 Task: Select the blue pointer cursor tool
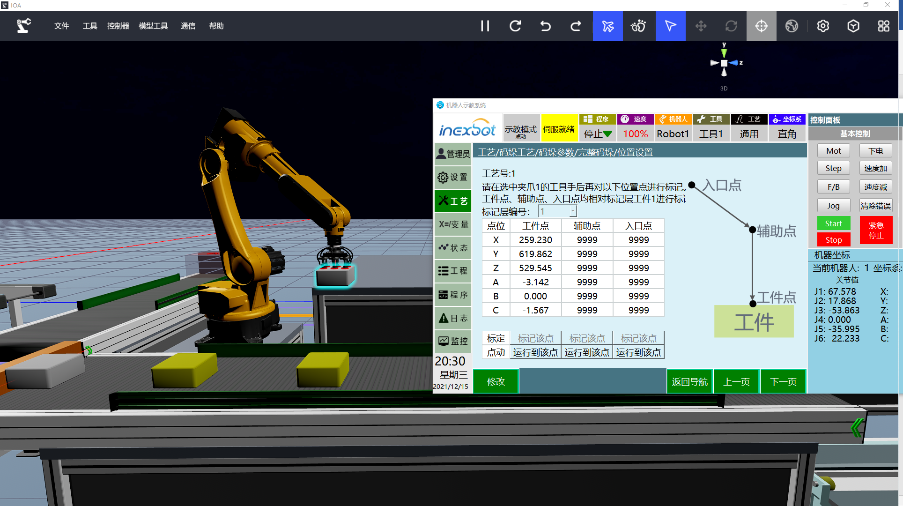(670, 26)
